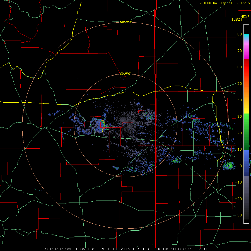The width and height of the screenshot is (251, 251).
Task: Click the -30 dBZ scale value
Action: pos(238,215)
